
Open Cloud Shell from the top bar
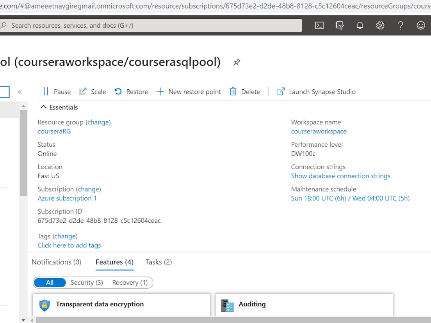tap(319, 25)
